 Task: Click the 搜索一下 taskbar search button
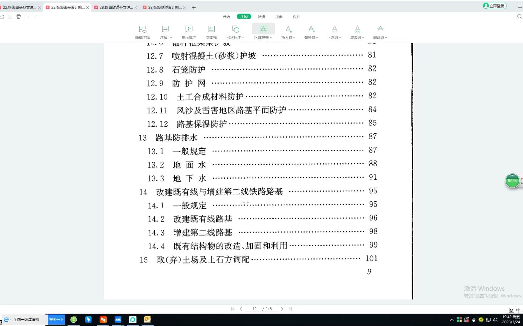pyautogui.click(x=57, y=319)
